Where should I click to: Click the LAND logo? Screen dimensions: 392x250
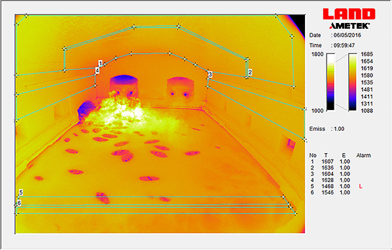click(x=349, y=14)
